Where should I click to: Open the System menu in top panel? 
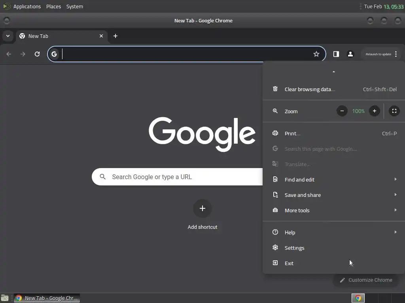pos(75,6)
